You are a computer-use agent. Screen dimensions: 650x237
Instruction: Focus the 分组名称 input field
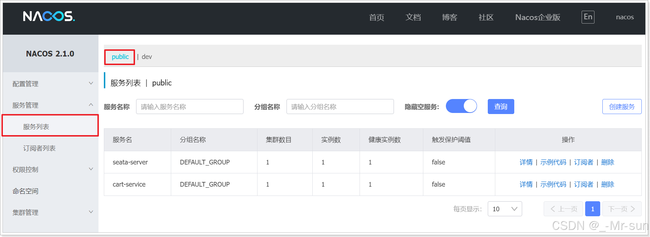pos(340,107)
